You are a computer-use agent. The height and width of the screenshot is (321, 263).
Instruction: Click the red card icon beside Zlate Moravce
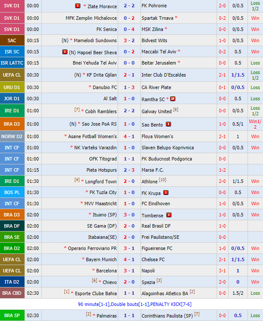click(78, 6)
